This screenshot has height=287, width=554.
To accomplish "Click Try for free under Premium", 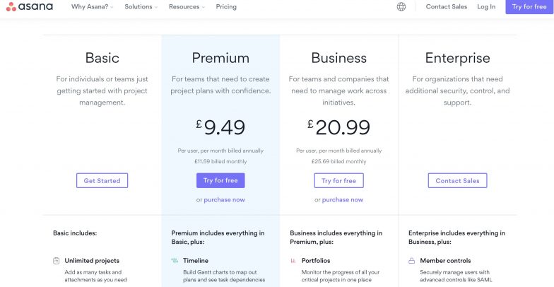I will coord(220,181).
